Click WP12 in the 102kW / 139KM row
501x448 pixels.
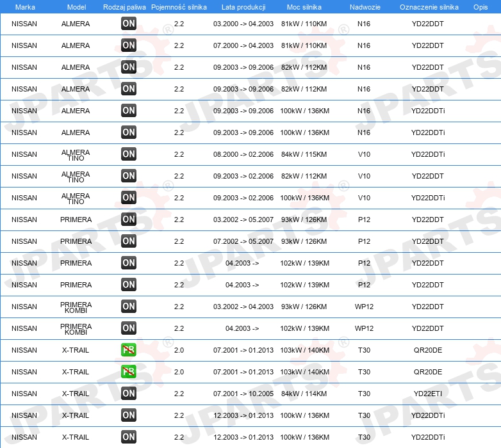364,328
